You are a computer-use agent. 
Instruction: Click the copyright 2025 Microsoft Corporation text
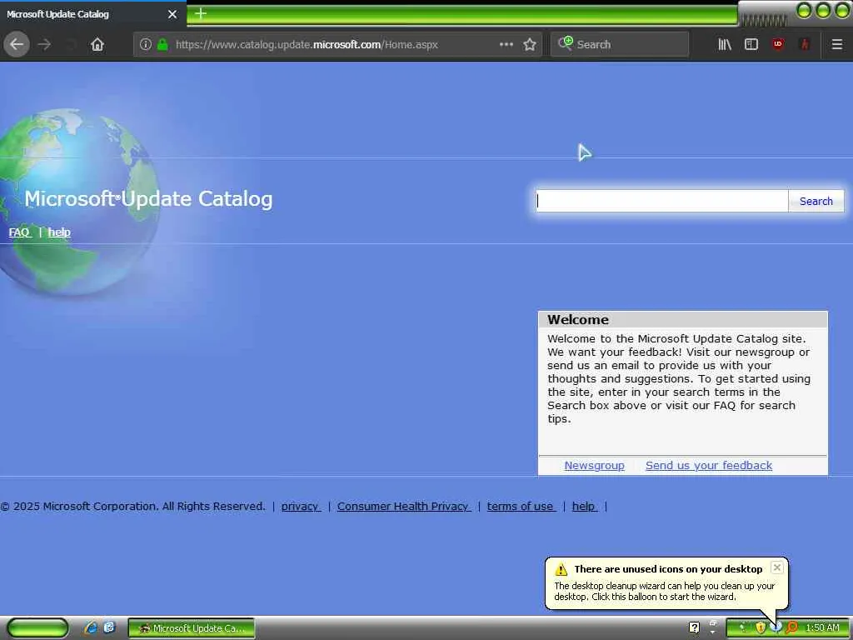132,506
